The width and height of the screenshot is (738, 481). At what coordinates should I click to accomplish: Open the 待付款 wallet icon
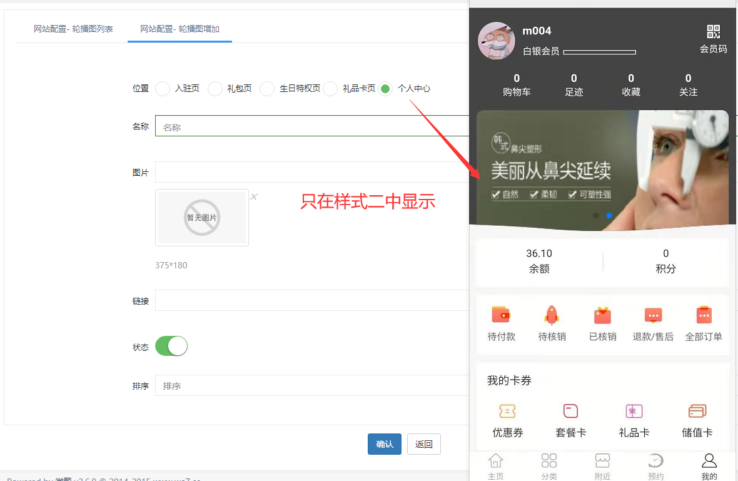(501, 315)
